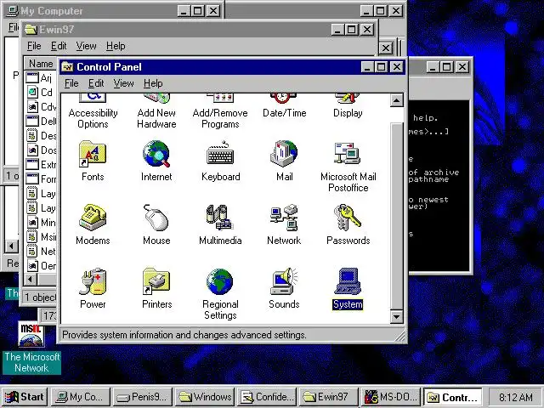The image size is (544, 408).
Task: Open File menu in Control Panel
Action: pos(71,83)
